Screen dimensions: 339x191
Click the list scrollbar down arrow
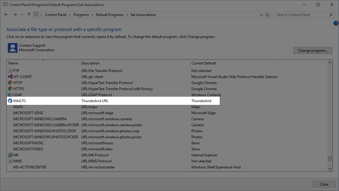pyautogui.click(x=330, y=169)
